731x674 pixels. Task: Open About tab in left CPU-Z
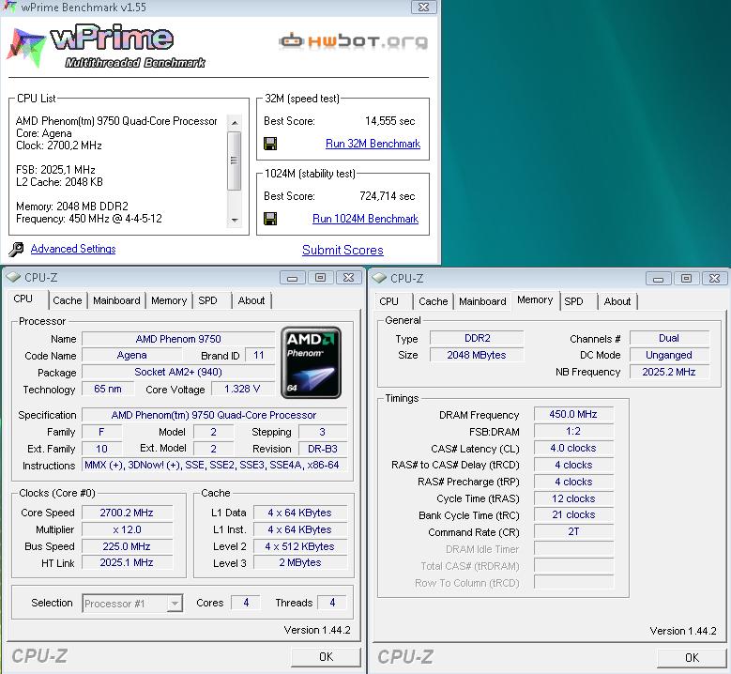tap(251, 300)
